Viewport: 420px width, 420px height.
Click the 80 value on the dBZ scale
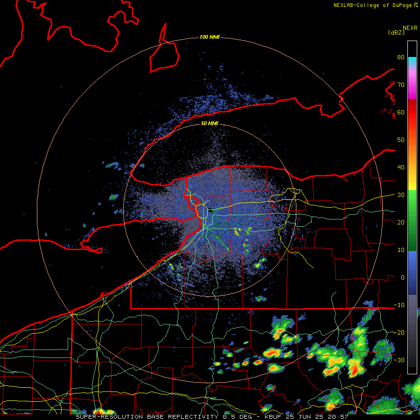401,57
